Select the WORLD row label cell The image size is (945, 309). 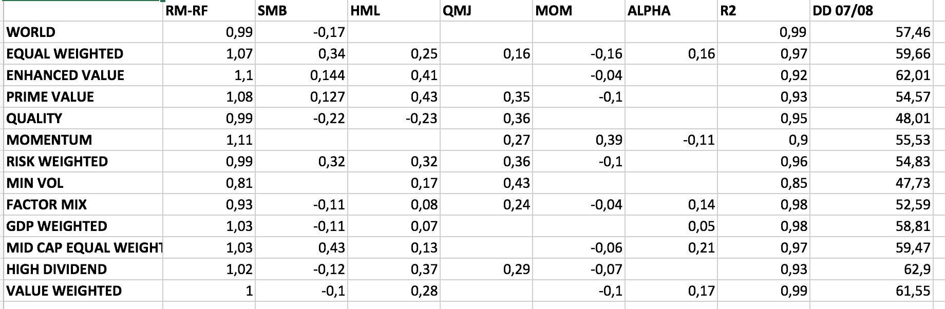click(x=82, y=32)
